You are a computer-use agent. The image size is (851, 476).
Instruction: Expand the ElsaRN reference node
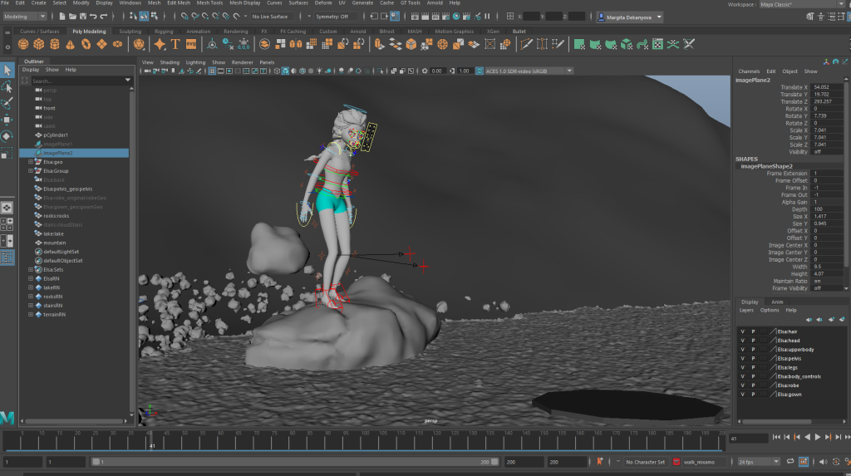tap(31, 278)
